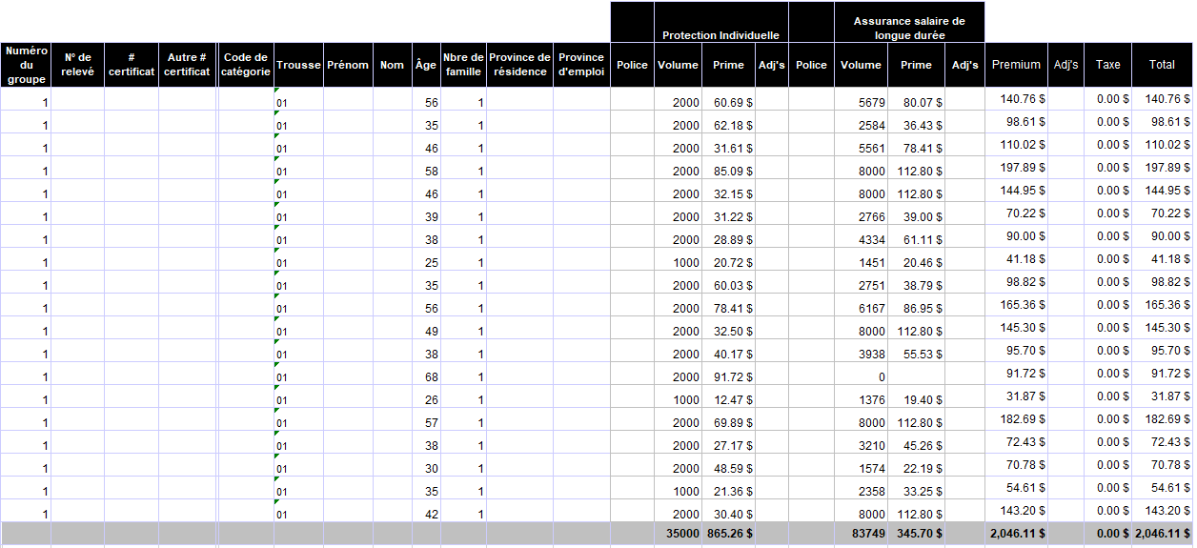The height and width of the screenshot is (548, 1197).
Task: Click the age cell showing '68'
Action: (426, 374)
